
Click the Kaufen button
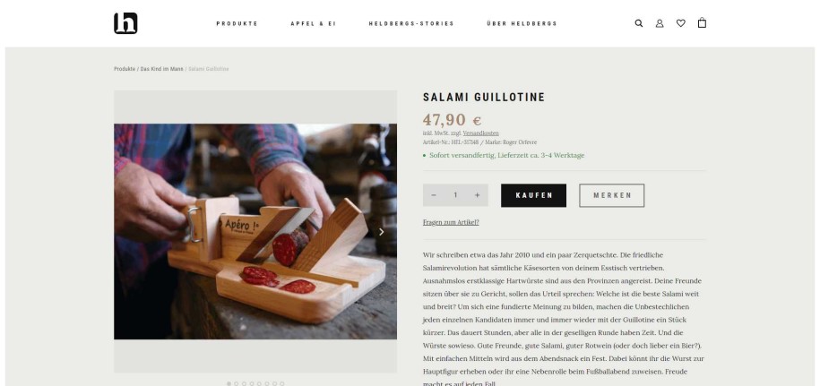(533, 195)
